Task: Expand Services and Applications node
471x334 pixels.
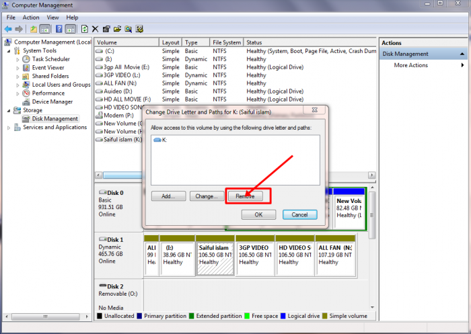Action: [9, 128]
